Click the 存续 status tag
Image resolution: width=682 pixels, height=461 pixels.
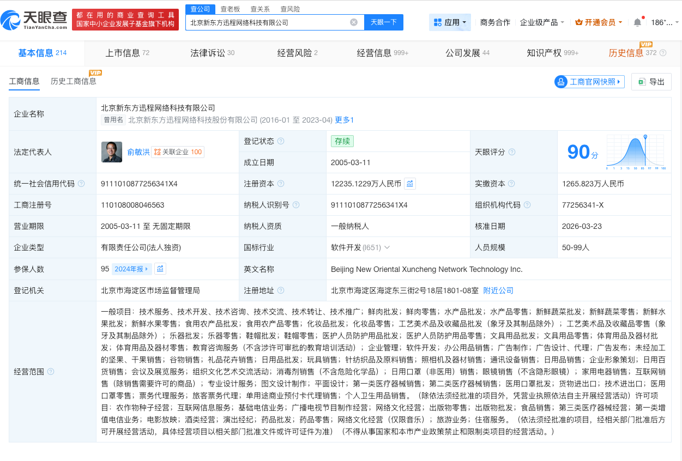(x=342, y=141)
